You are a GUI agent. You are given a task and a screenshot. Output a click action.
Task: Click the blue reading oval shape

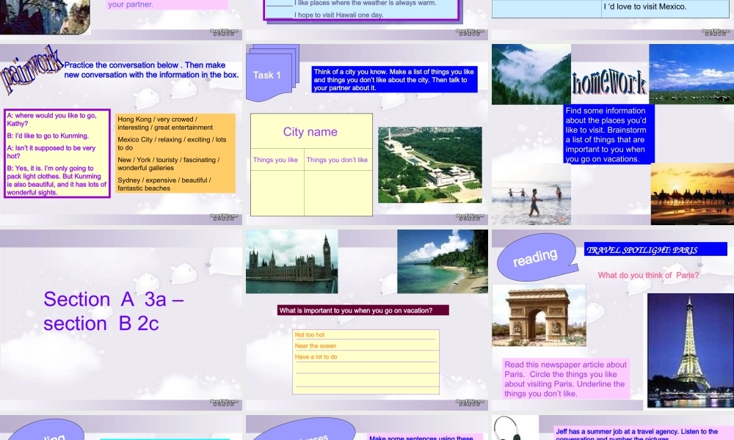pyautogui.click(x=536, y=257)
